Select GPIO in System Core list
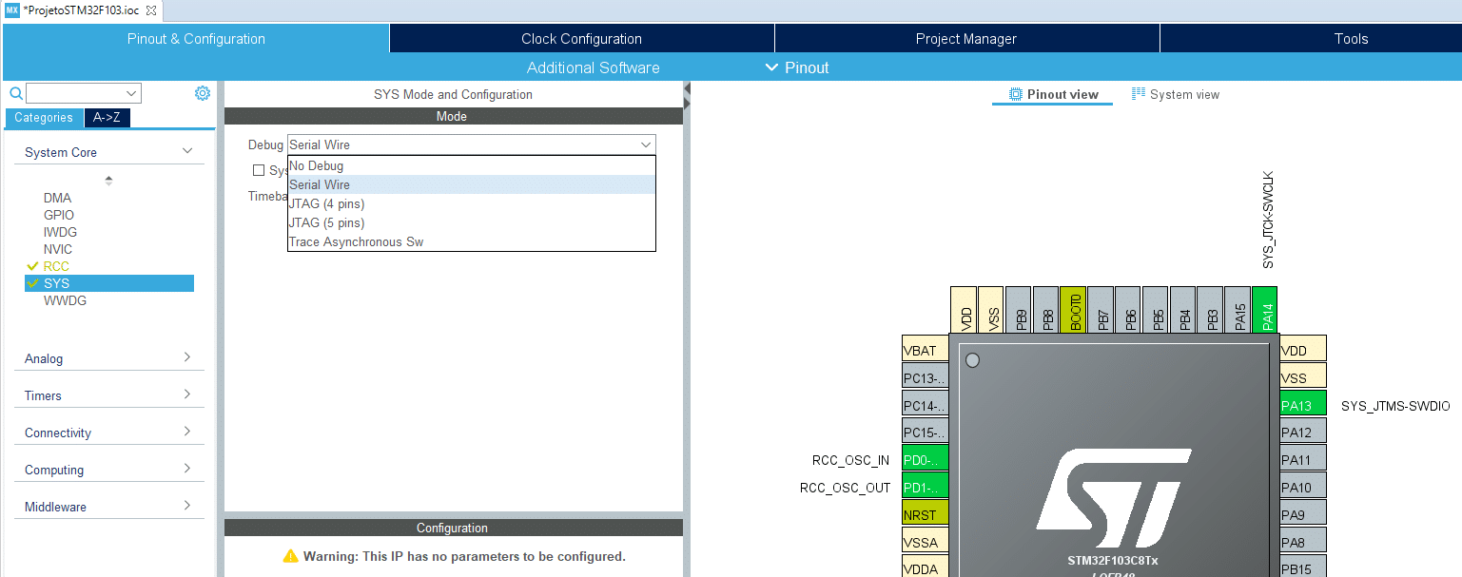The image size is (1462, 577). 58,215
